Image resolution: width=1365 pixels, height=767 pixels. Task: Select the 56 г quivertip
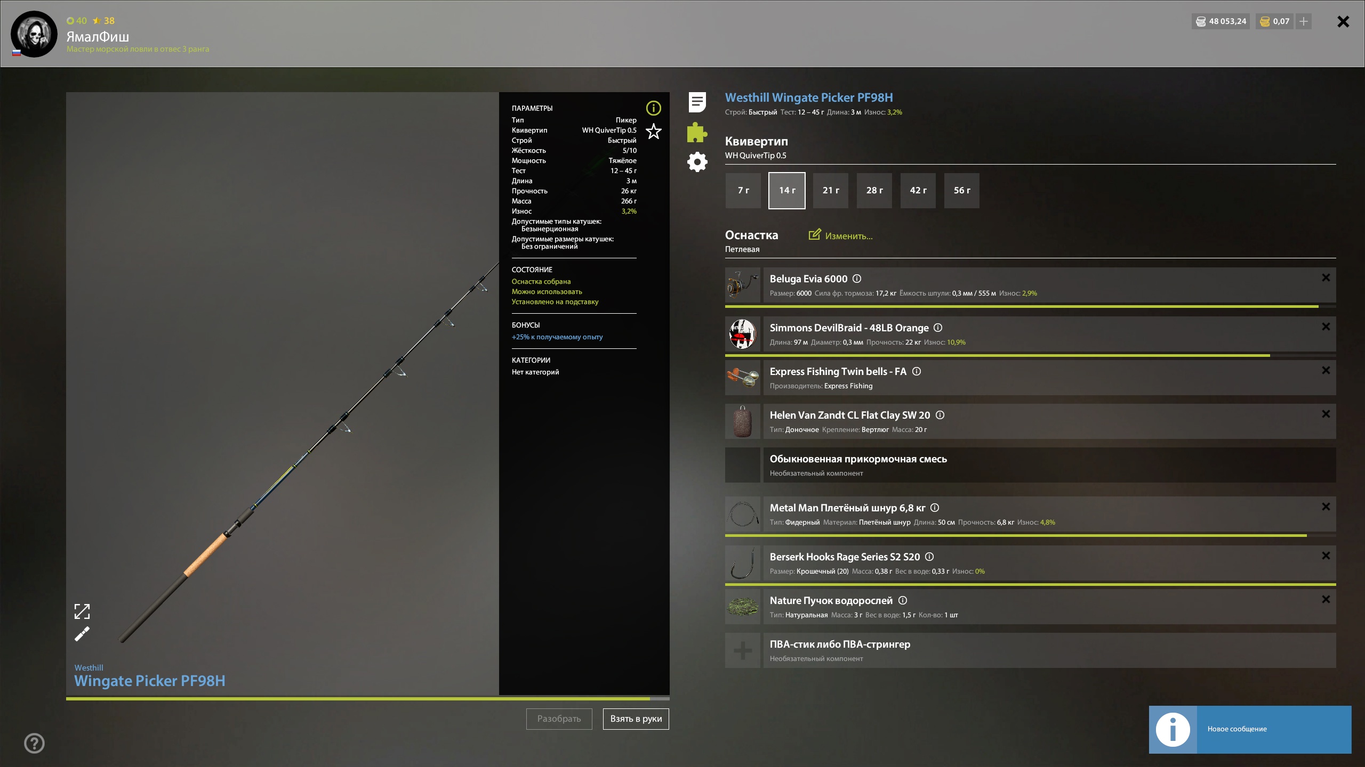click(x=962, y=191)
